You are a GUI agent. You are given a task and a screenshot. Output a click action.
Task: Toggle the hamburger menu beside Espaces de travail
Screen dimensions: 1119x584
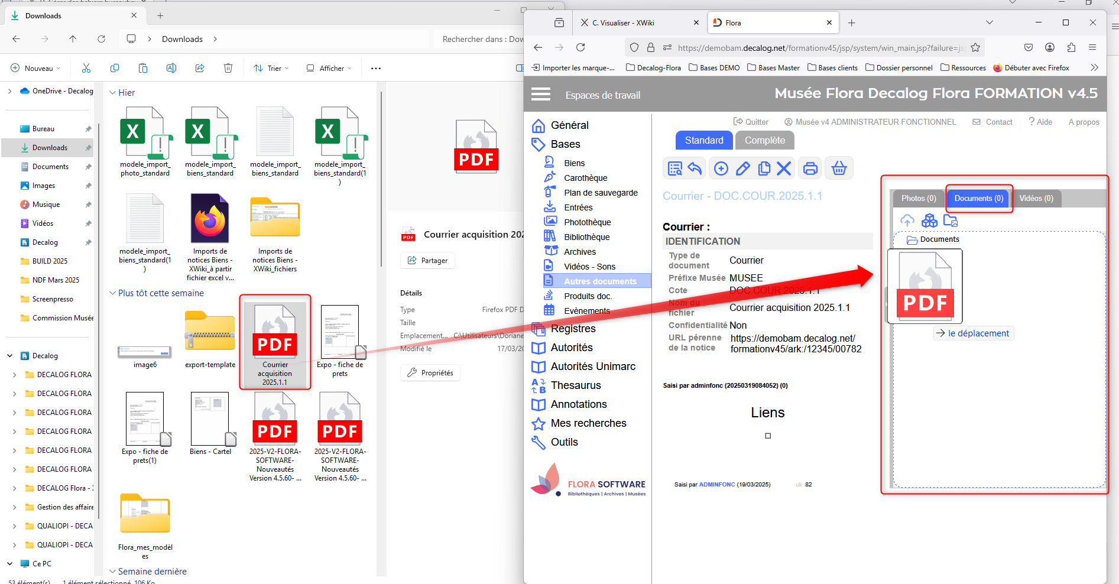(x=540, y=95)
